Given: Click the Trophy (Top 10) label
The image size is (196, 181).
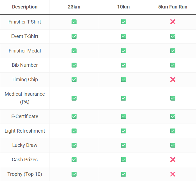Looking at the screenshot, I should click(25, 174).
